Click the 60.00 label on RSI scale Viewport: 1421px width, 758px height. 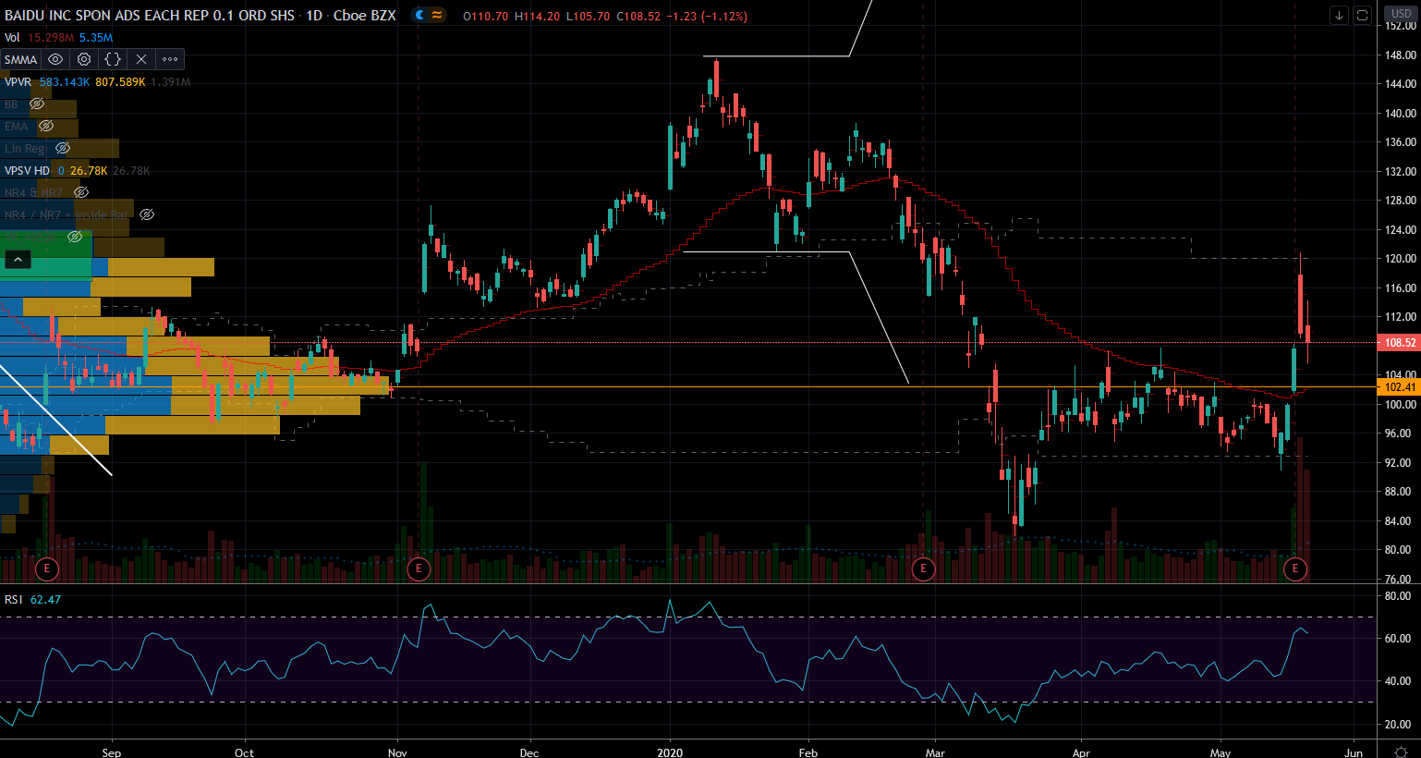(x=1397, y=639)
